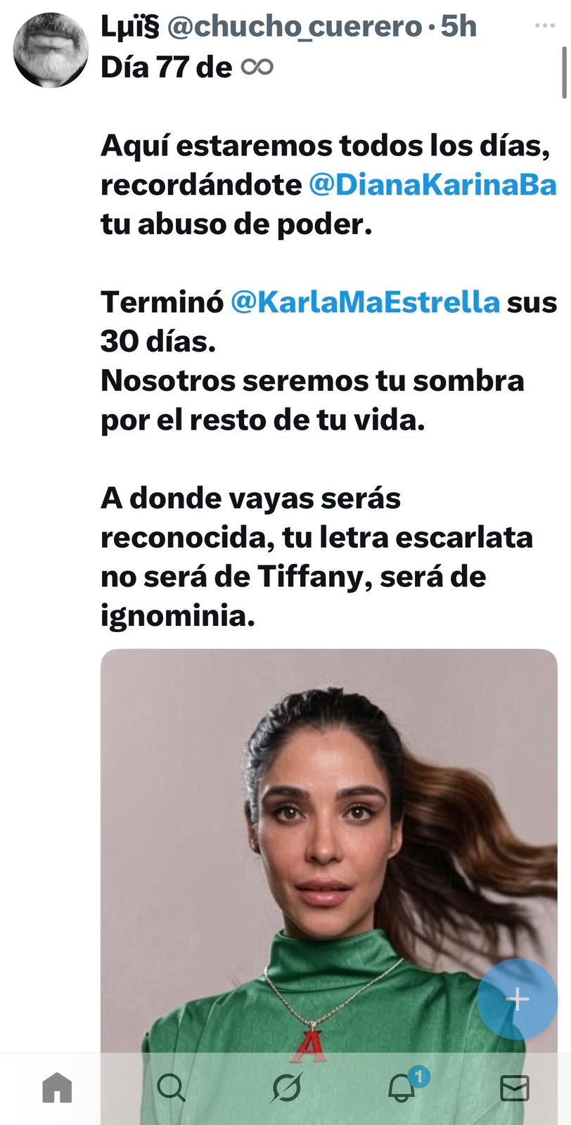This screenshot has height=1125, width=571.
Task: Click the 5h post timestamp
Action: click(458, 27)
